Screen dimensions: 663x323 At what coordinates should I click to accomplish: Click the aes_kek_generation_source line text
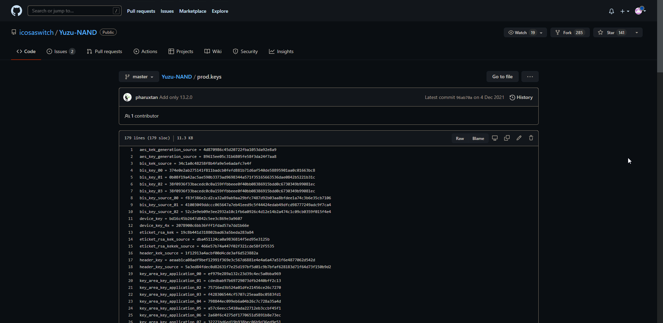[x=208, y=150]
